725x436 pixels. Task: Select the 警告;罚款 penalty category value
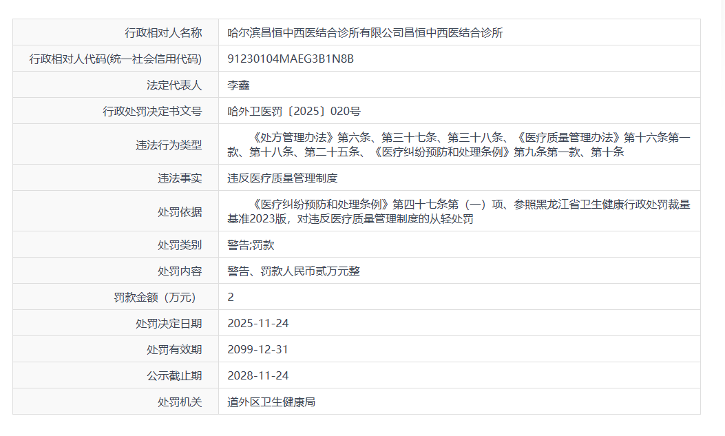[251, 245]
